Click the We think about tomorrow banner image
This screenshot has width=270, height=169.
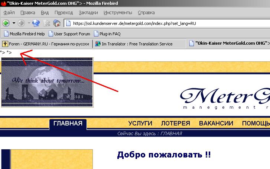pos(48,82)
